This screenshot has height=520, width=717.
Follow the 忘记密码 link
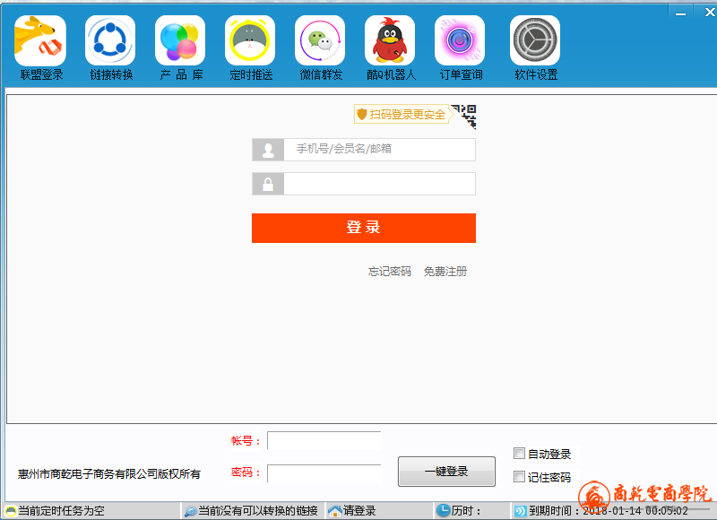click(x=389, y=272)
